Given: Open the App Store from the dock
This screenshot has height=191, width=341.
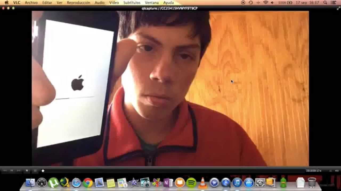Looking at the screenshot, I should click(249, 183).
